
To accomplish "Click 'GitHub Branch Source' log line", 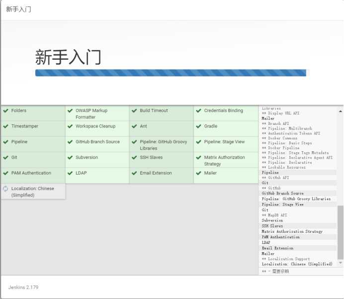I will [x=282, y=193].
